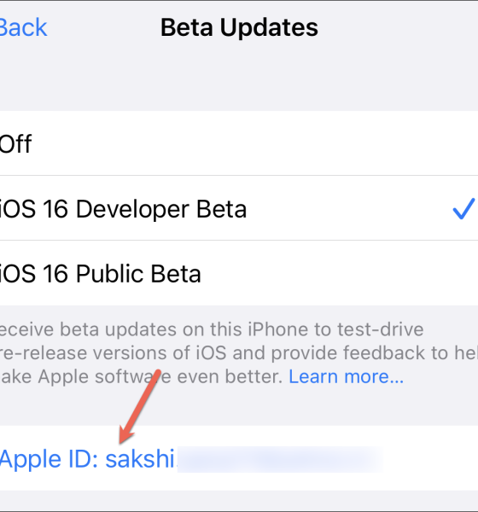
Task: Open the Learn more… link
Action: tap(346, 377)
